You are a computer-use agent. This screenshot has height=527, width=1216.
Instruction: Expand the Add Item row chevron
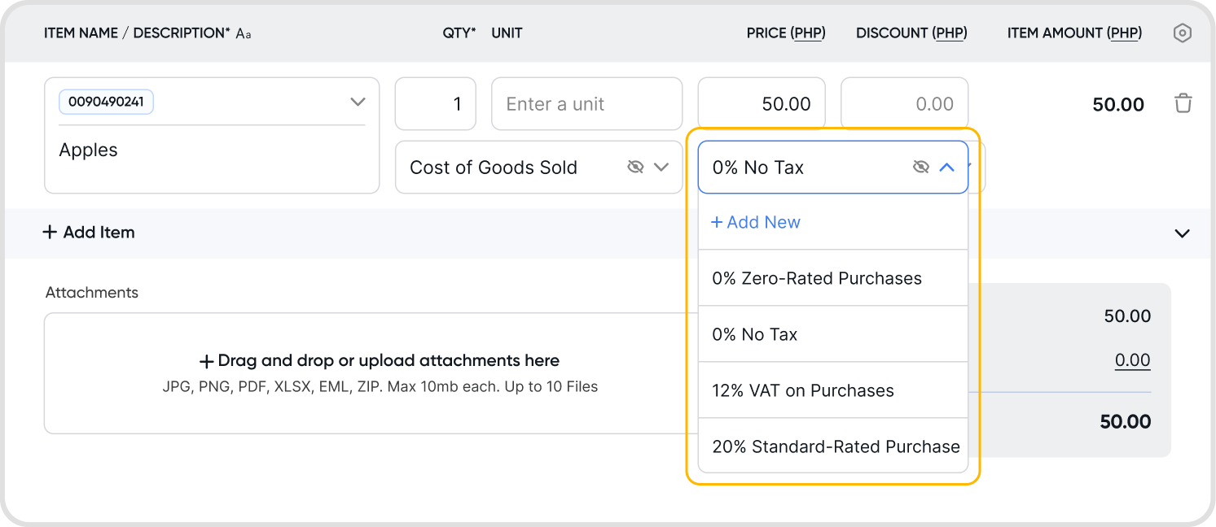coord(1182,233)
